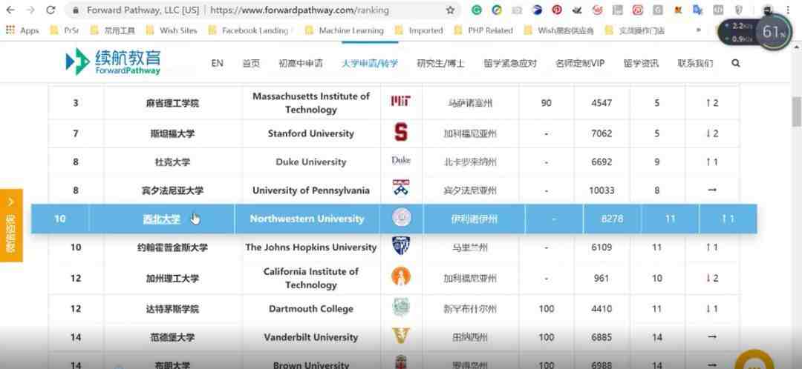This screenshot has height=369, width=802.
Task: Open the 研究生/博士 menu
Action: 440,63
